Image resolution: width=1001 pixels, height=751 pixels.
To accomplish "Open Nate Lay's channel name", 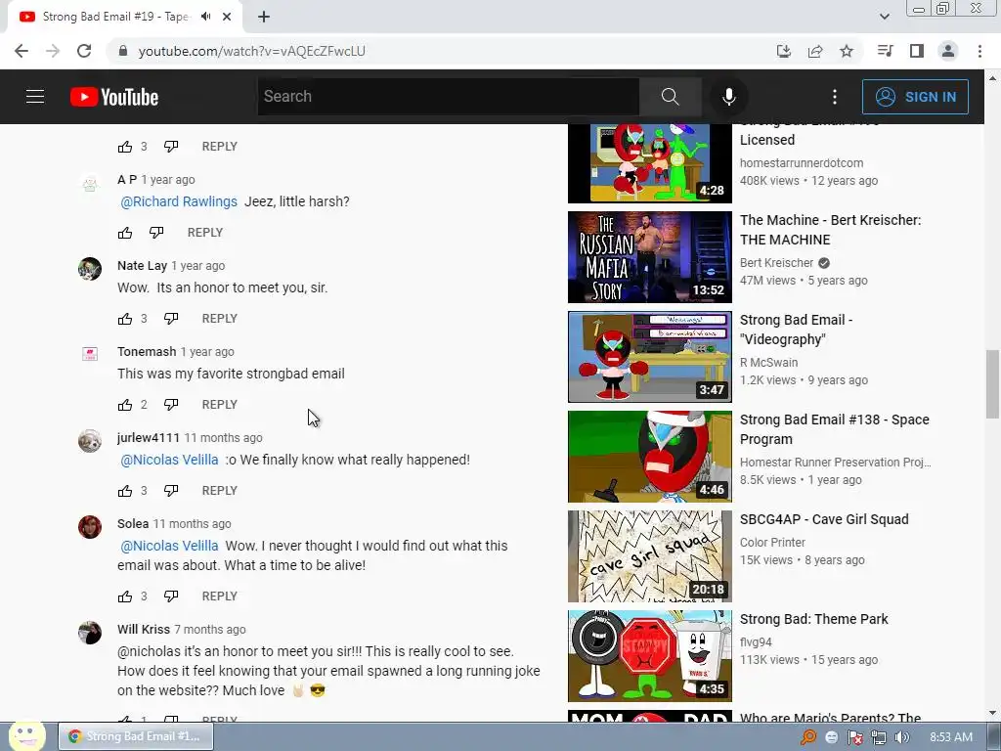I will coord(142,266).
